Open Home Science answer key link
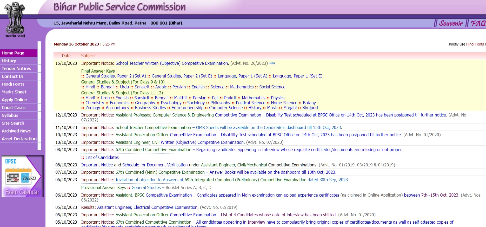Screen dimensions: 486x227 point(284,103)
